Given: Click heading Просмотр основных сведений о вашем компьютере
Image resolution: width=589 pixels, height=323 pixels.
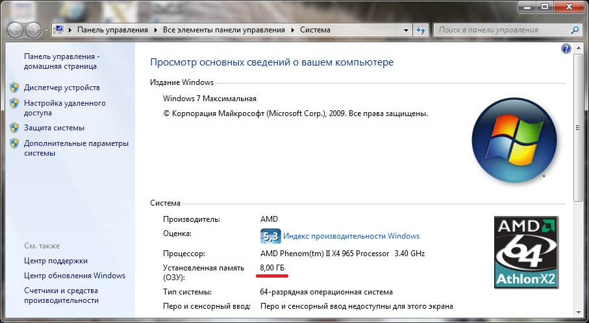Looking at the screenshot, I should click(x=271, y=62).
